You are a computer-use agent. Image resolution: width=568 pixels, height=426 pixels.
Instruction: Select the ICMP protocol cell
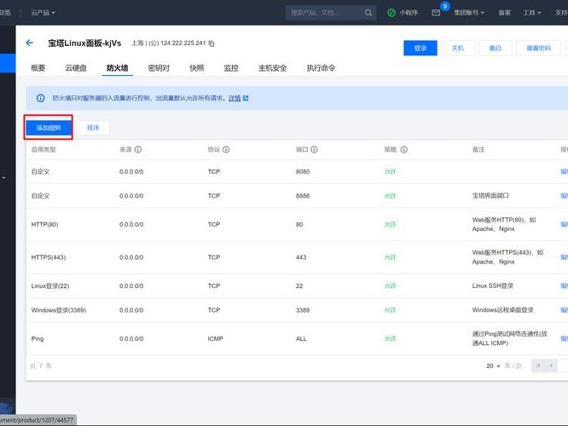215,339
